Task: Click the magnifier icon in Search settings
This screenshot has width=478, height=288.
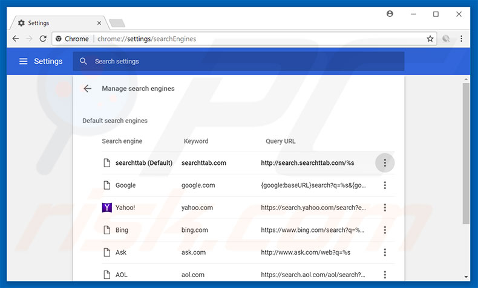Action: (83, 61)
